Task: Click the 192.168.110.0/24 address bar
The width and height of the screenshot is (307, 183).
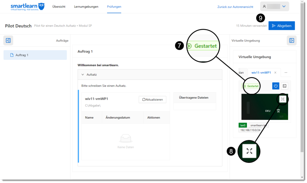Action: pyautogui.click(x=252, y=130)
